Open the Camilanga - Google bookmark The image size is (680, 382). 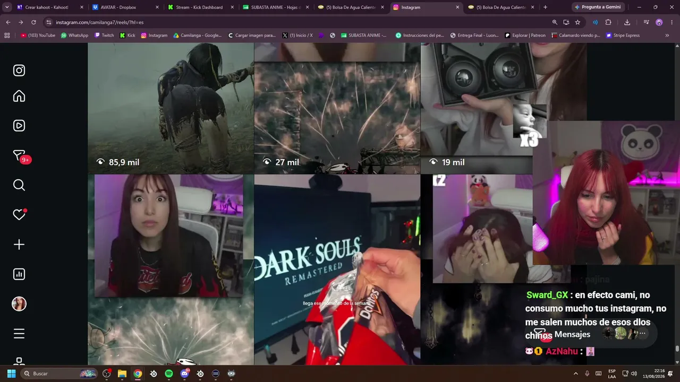[x=198, y=36]
